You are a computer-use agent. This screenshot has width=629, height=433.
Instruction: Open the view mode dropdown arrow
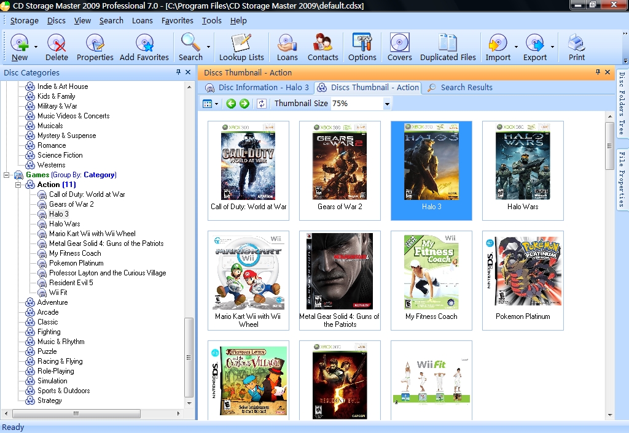[217, 104]
